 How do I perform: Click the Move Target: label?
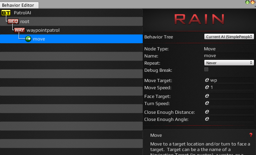[158, 80]
